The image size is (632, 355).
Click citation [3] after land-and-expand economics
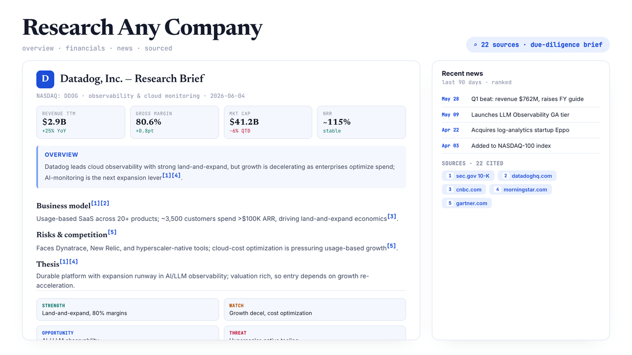click(x=392, y=216)
